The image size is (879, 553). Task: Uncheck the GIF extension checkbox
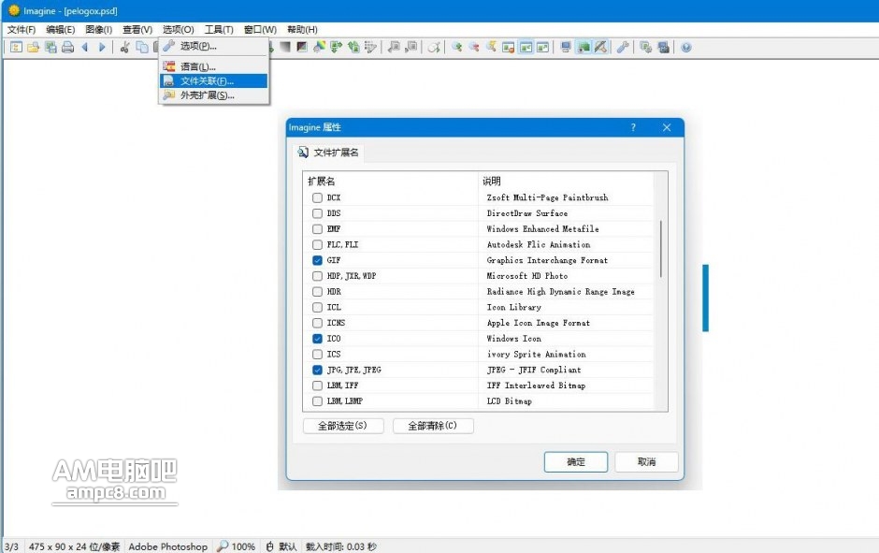point(317,260)
